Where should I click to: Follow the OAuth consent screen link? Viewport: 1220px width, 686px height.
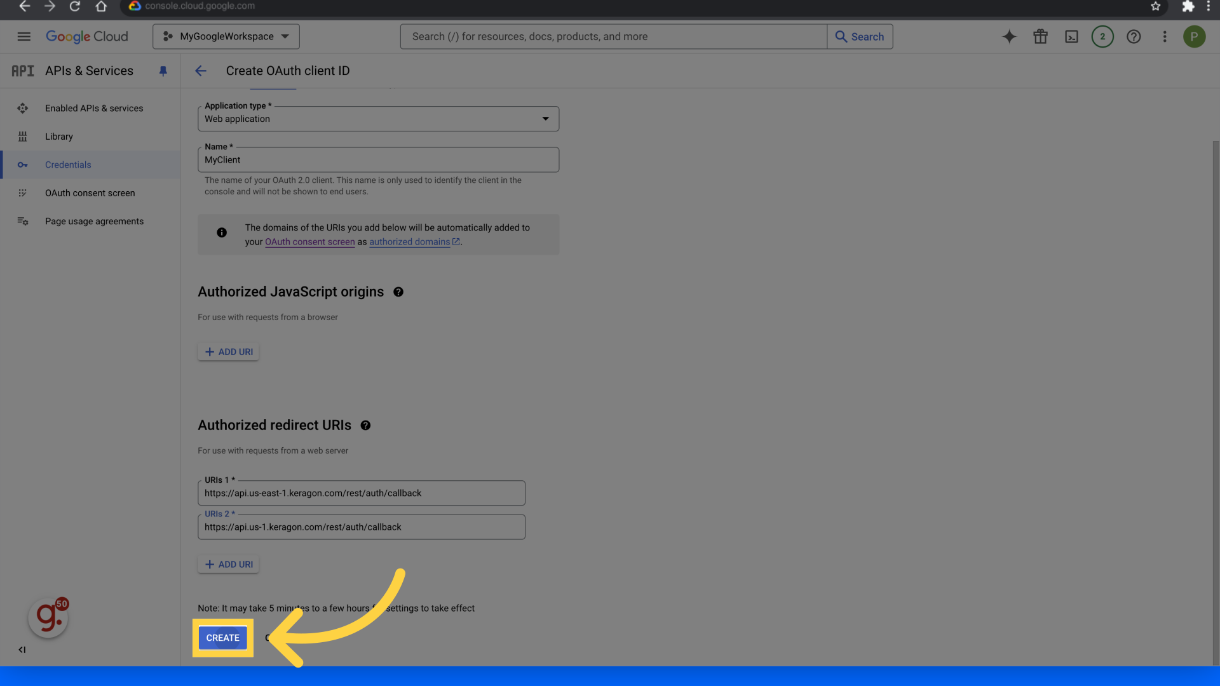tap(310, 242)
